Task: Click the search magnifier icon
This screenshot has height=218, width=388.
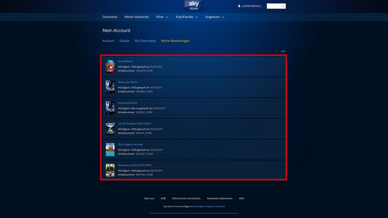Action: (283, 6)
